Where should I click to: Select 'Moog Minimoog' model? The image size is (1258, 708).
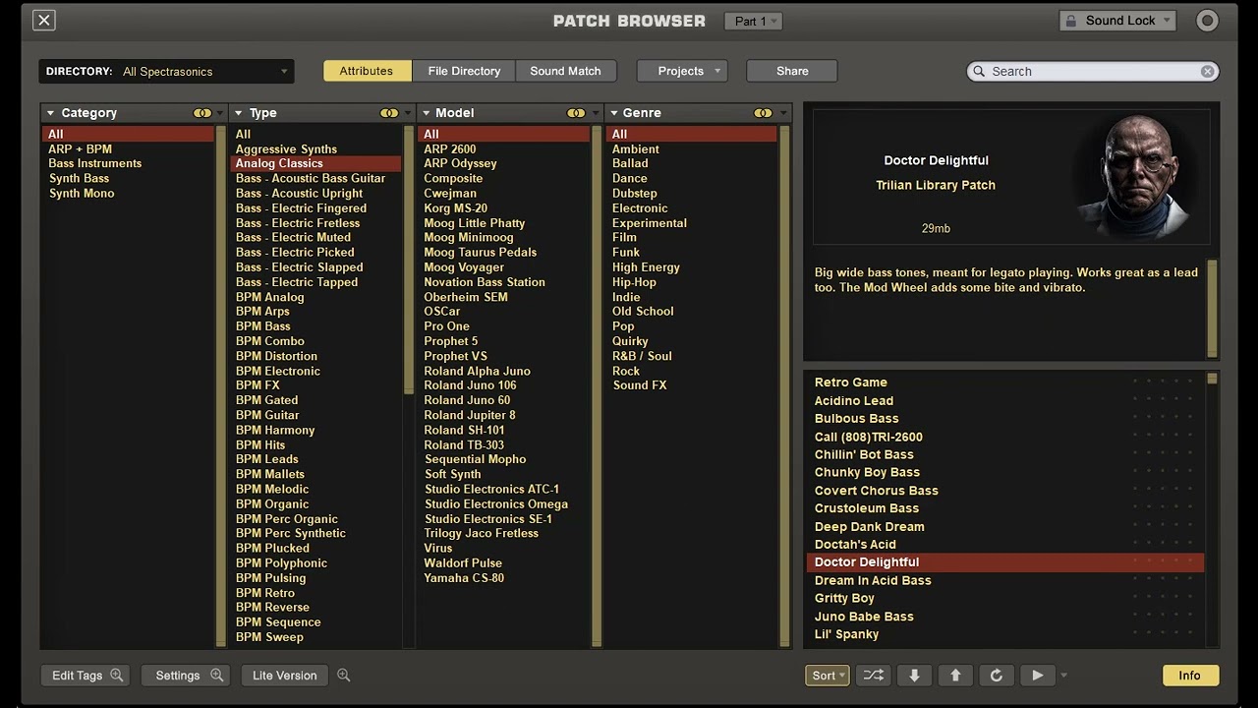pos(503,237)
